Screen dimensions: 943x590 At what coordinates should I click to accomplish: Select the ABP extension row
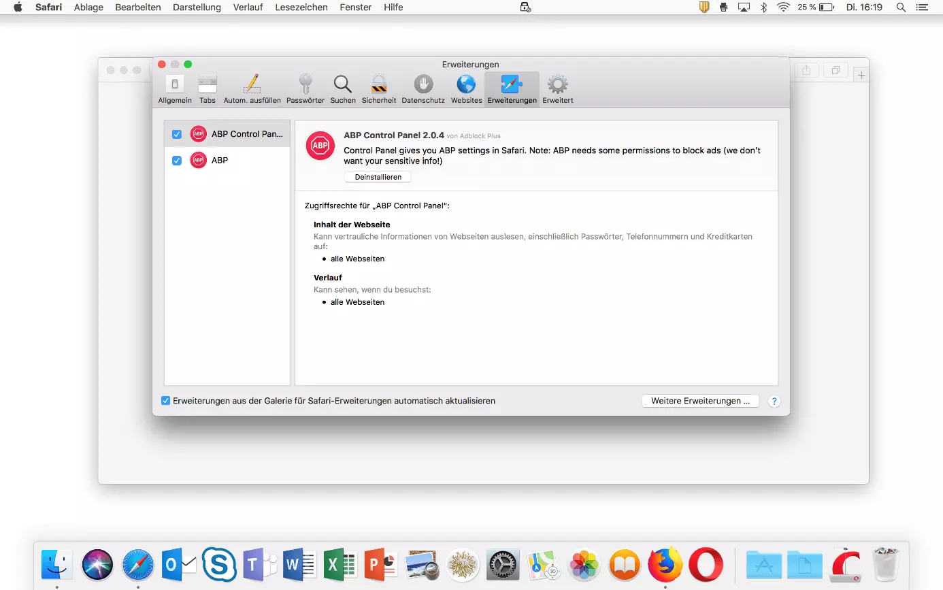coord(227,161)
